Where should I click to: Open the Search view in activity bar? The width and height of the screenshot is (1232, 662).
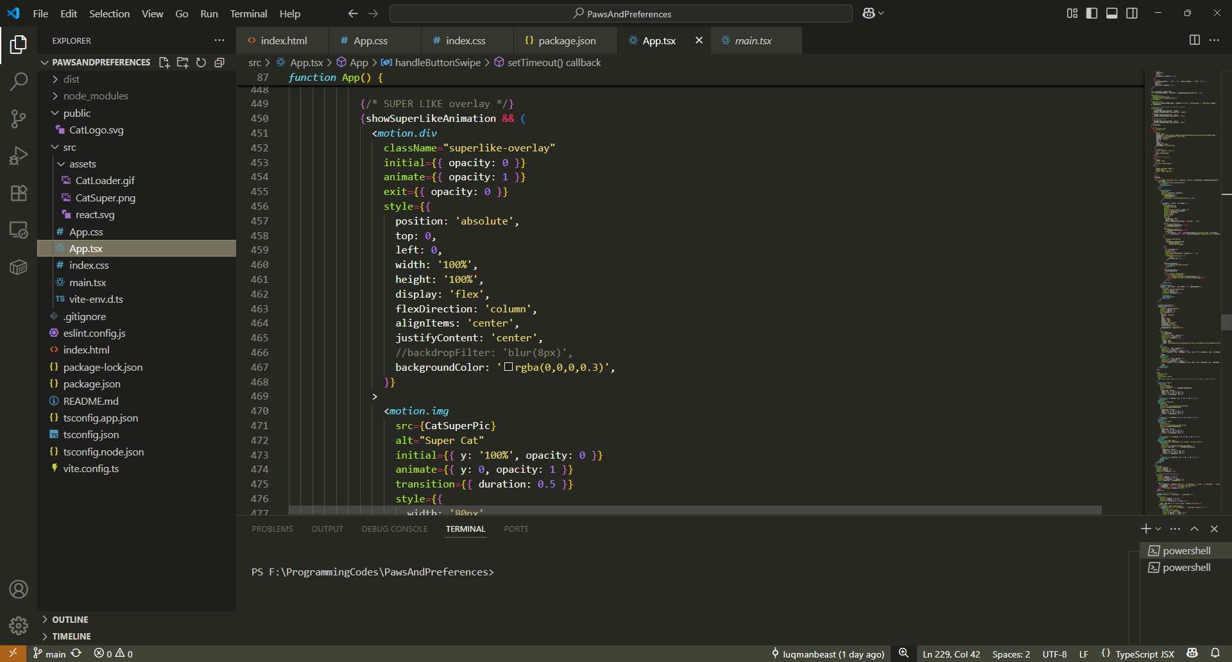19,81
